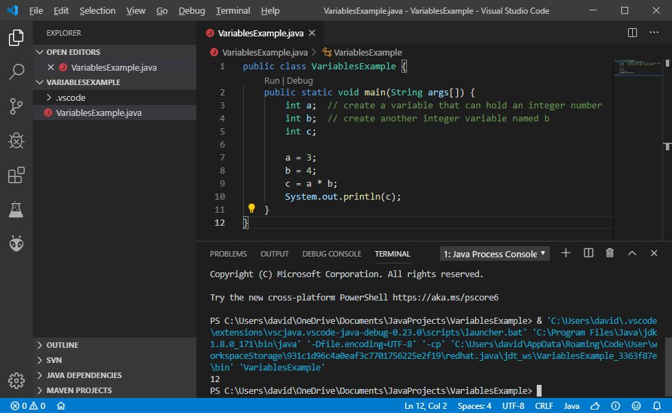Create a new terminal with plus icon
The width and height of the screenshot is (672, 413).
(x=566, y=253)
